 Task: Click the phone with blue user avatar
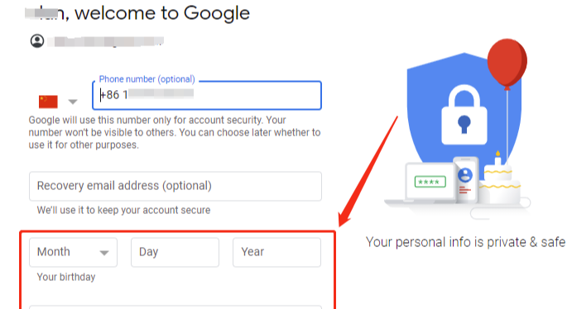click(x=466, y=180)
